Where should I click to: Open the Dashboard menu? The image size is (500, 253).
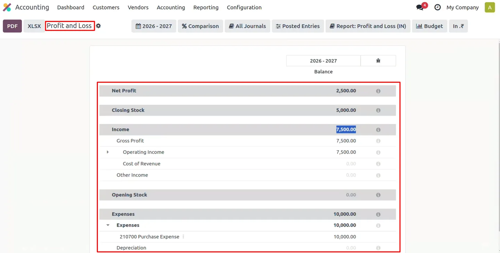point(71,7)
